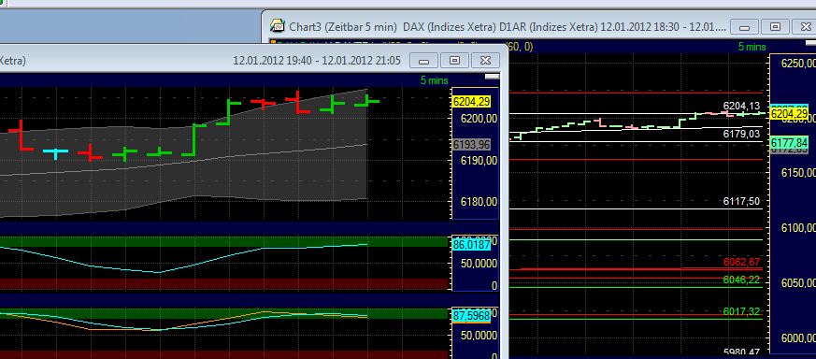
Task: Click 50,0000 scale value in upper indicator pane
Action: pos(479,264)
